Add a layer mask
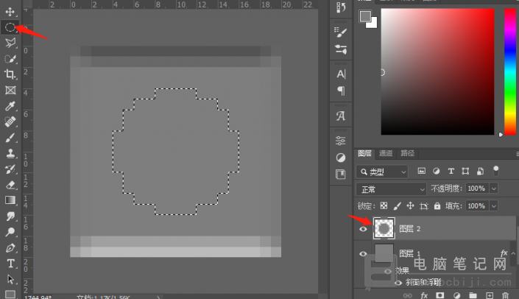519x299 pixels. point(440,295)
